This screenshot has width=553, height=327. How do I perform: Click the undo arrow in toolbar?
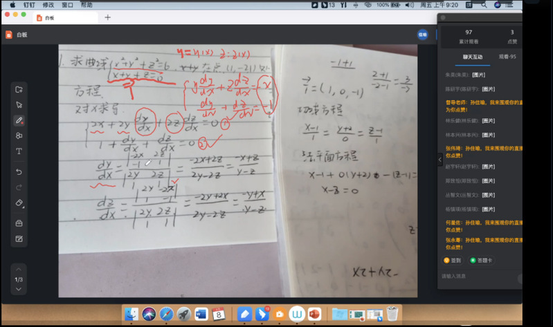19,171
